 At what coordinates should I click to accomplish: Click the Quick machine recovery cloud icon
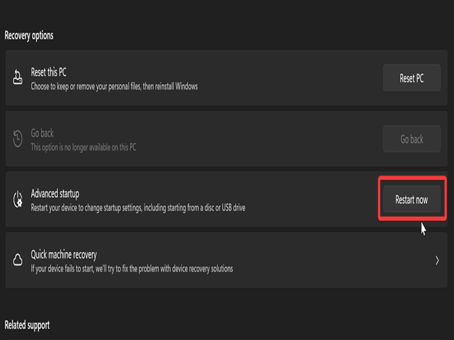18,260
